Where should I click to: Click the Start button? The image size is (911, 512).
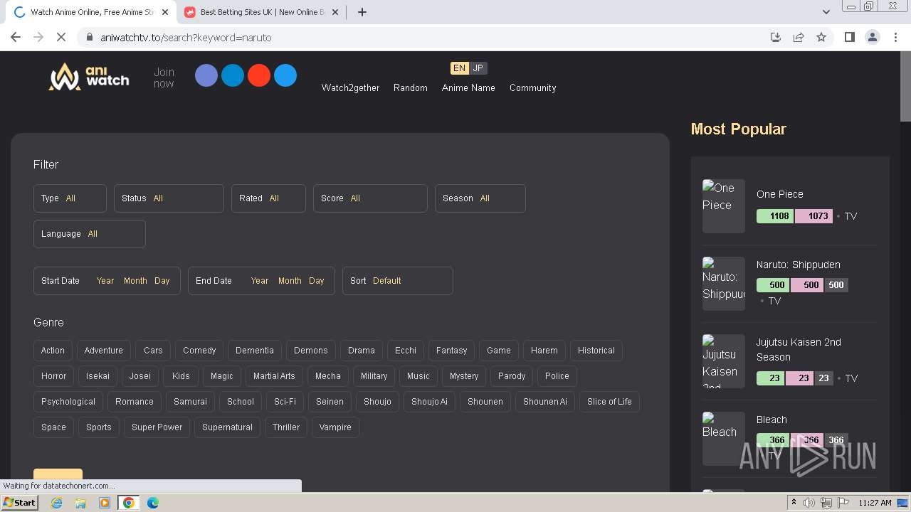[19, 503]
